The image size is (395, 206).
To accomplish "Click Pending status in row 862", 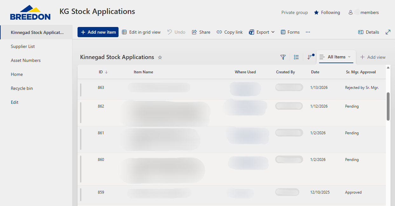I will [x=352, y=106].
